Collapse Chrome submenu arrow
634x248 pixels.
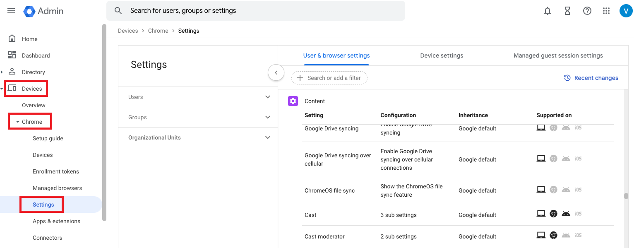coord(17,122)
